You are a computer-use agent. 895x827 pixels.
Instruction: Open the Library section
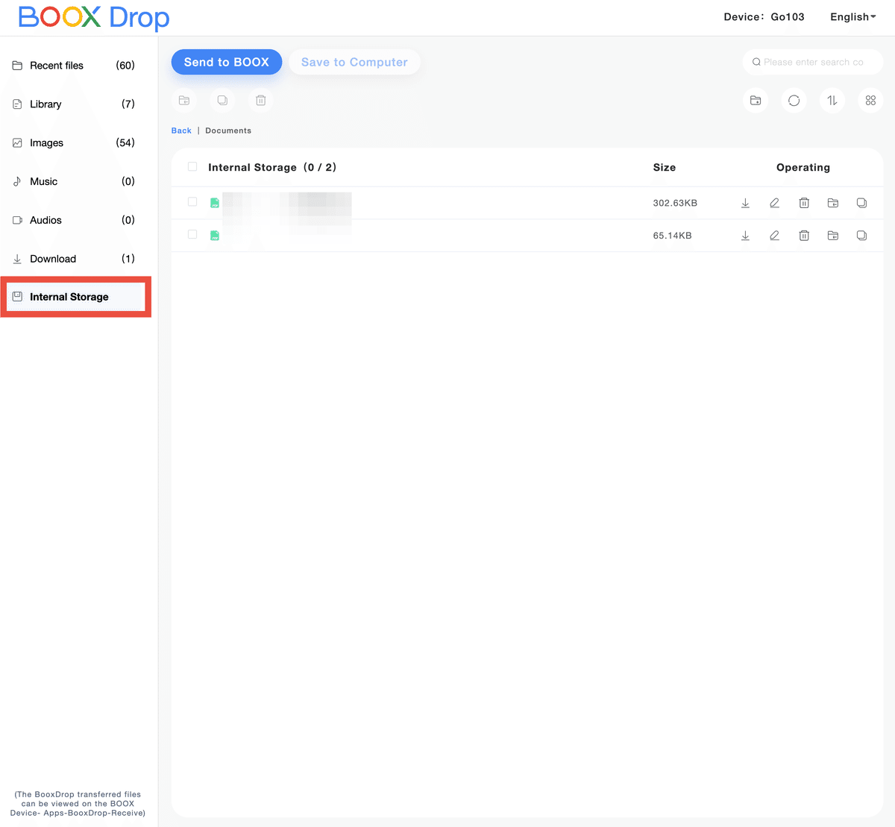(73, 104)
